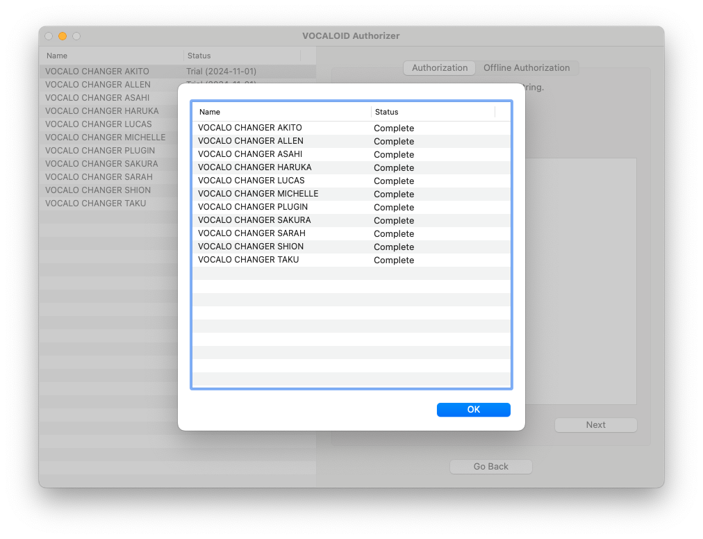Click the Complete status for AKITO

point(394,128)
